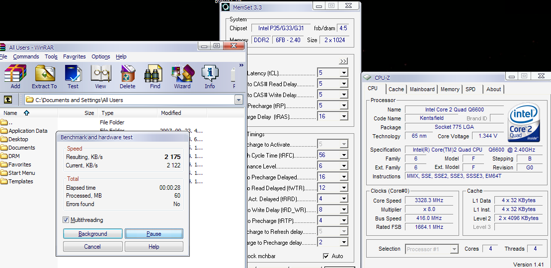
Task: Switch to the SPD tab in CPU-Z
Action: click(x=470, y=89)
